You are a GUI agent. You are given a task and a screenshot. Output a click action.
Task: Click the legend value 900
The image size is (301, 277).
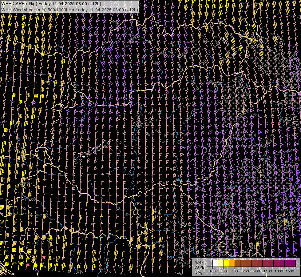(257, 271)
